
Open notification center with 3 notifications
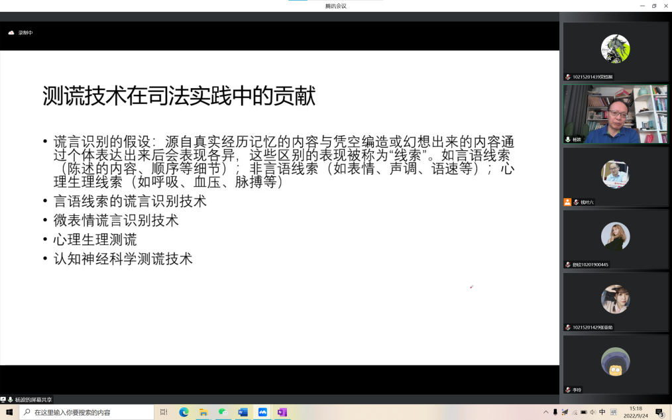pos(659,412)
